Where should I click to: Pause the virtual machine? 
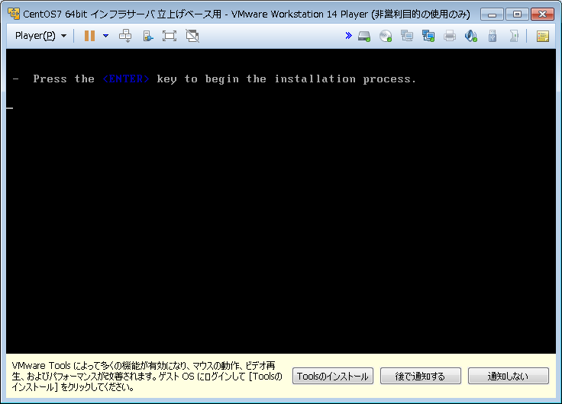coord(89,36)
